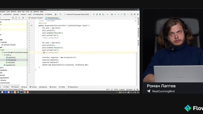The width and height of the screenshot is (203, 114).
Task: Start debugging with the green bug icon
Action: coord(97,14)
